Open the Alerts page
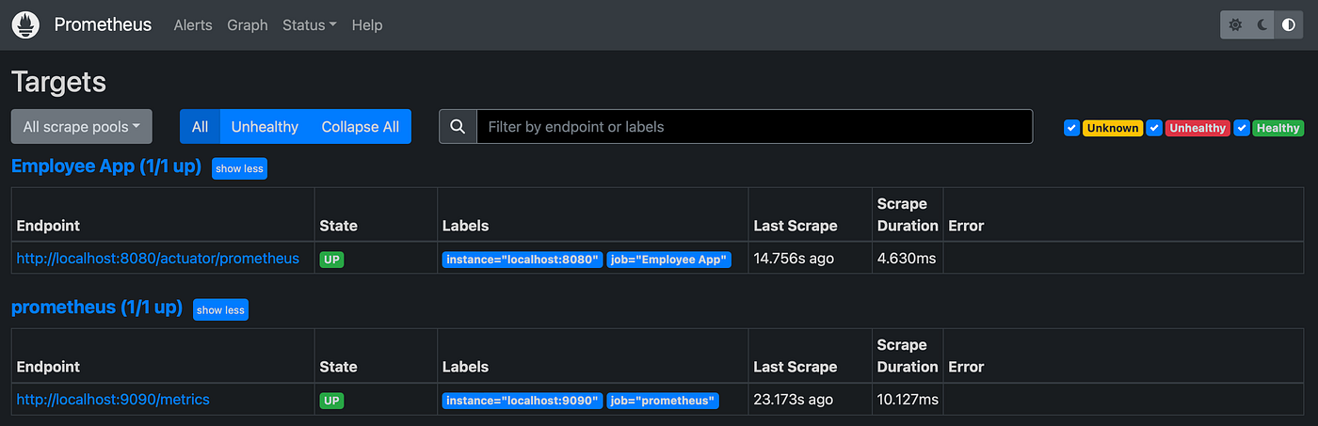1318x426 pixels. pos(193,25)
